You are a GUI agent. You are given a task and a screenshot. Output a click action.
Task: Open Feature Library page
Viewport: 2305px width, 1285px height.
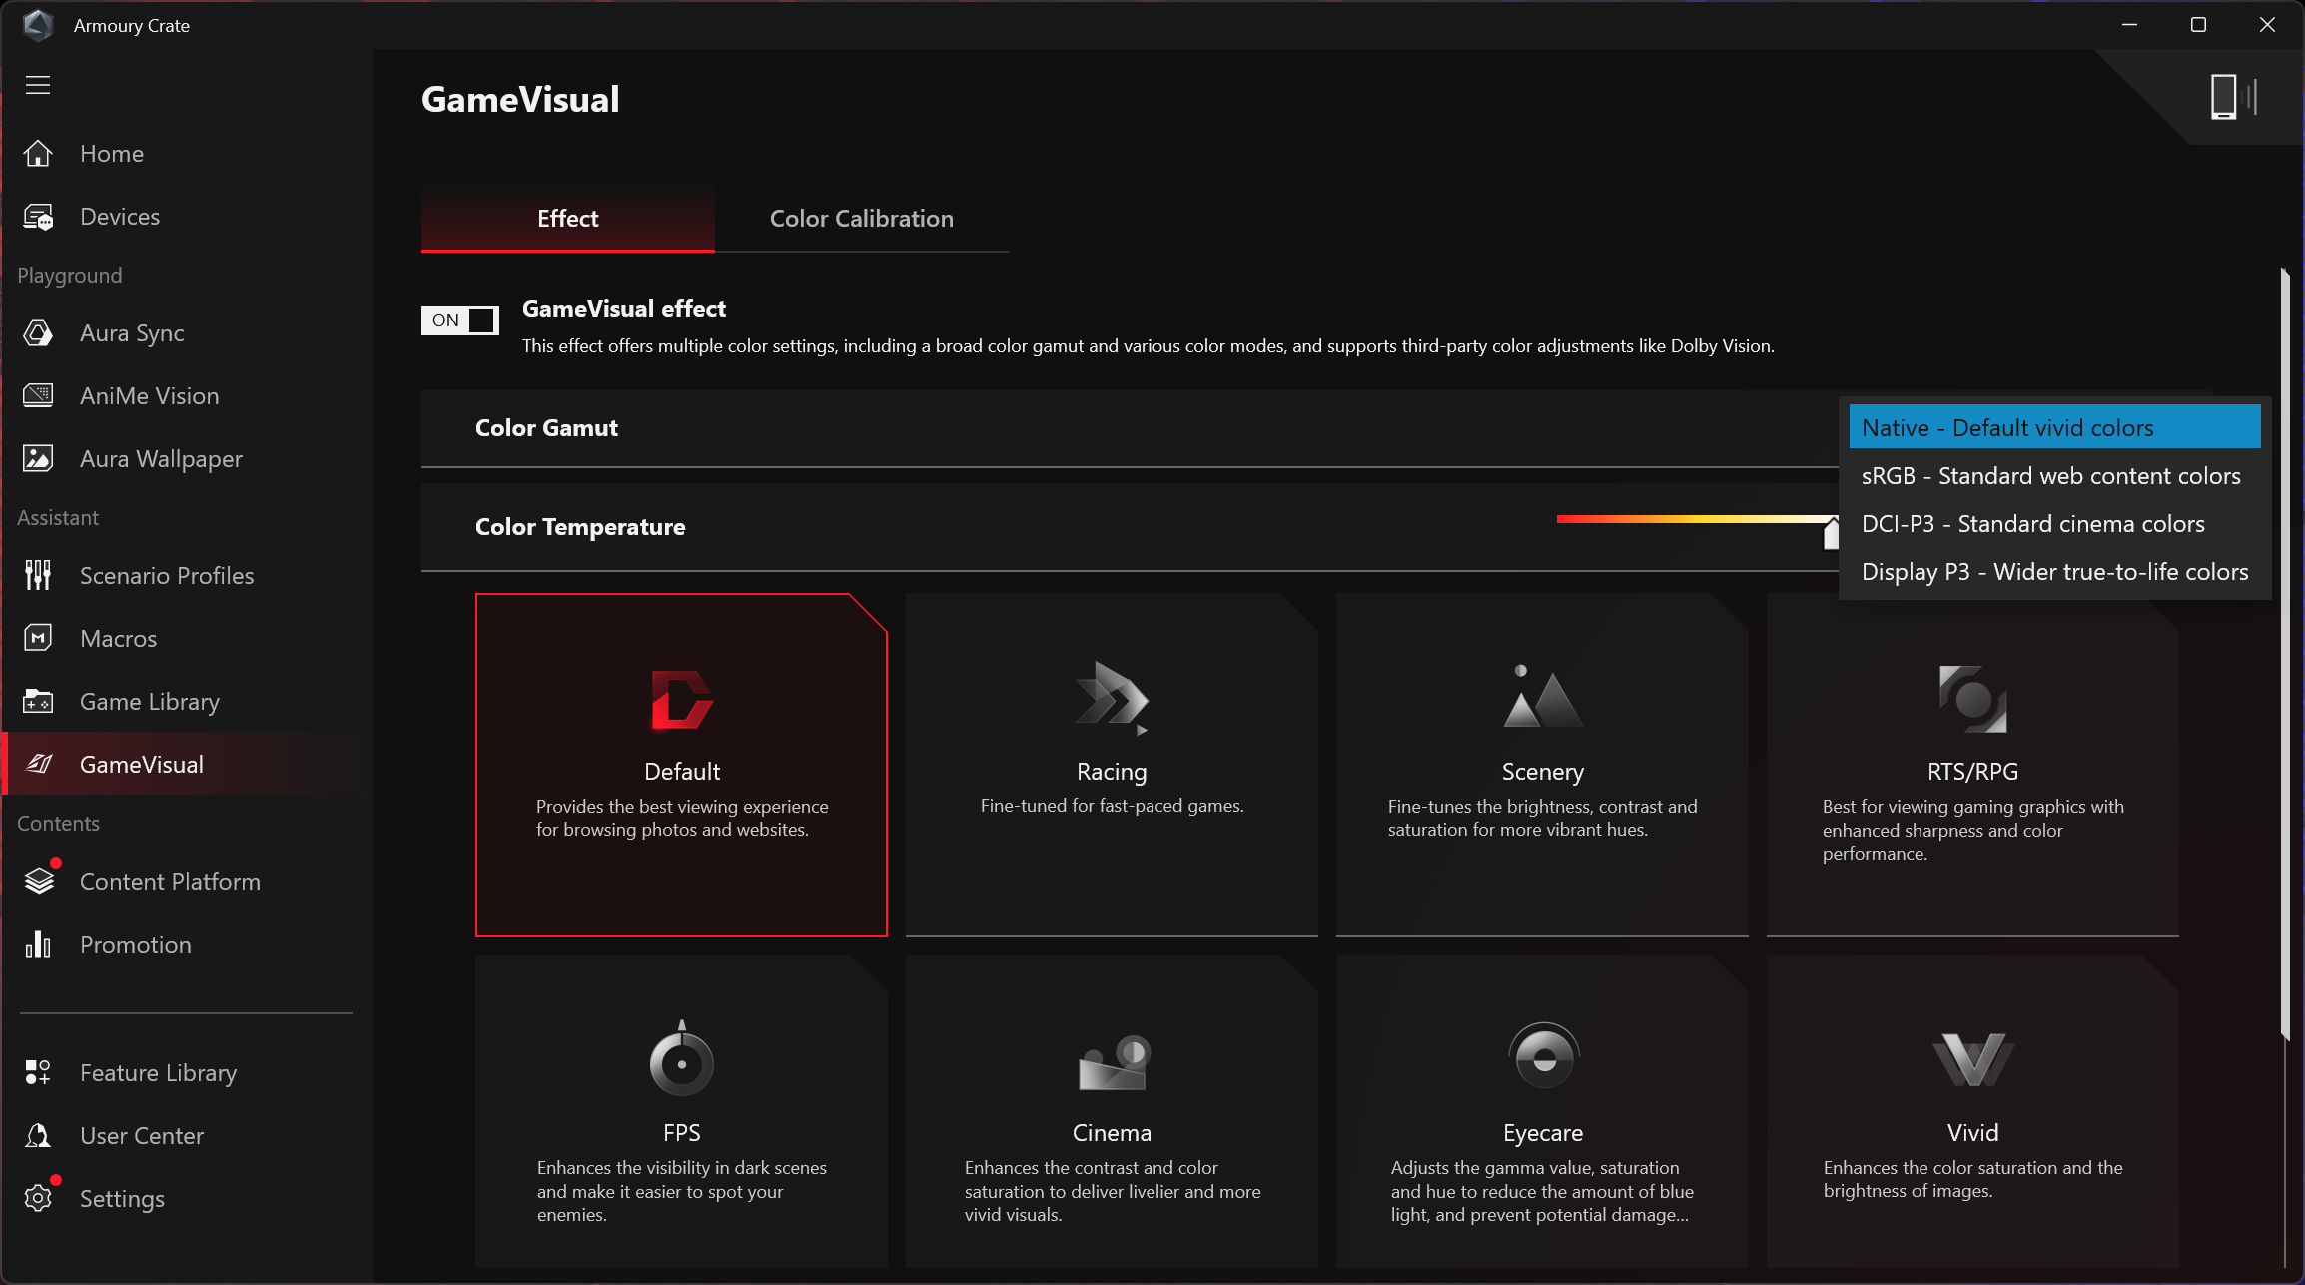coord(158,1073)
